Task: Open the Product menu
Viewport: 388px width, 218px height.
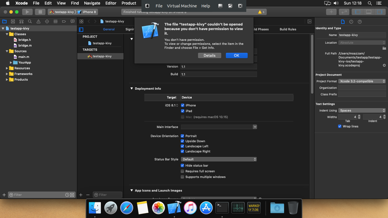Action: click(129, 3)
